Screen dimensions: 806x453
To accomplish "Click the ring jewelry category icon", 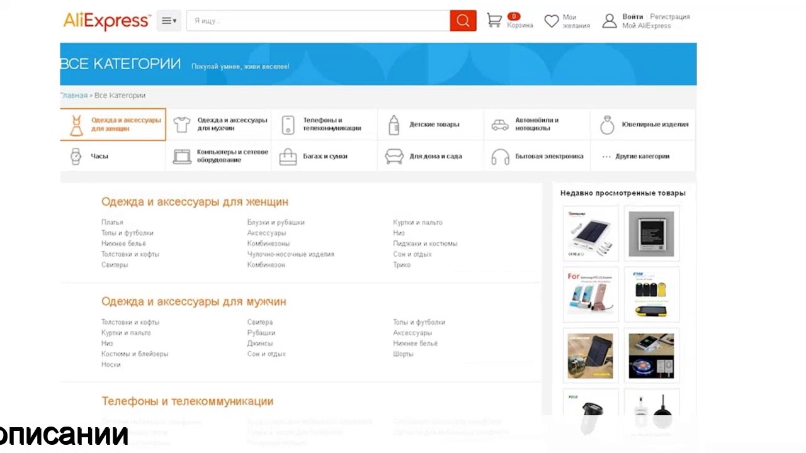I will 607,125.
